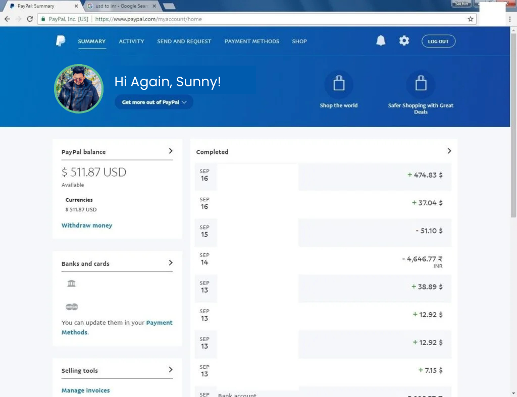Click the Withdraw money link
The image size is (517, 397).
(87, 225)
